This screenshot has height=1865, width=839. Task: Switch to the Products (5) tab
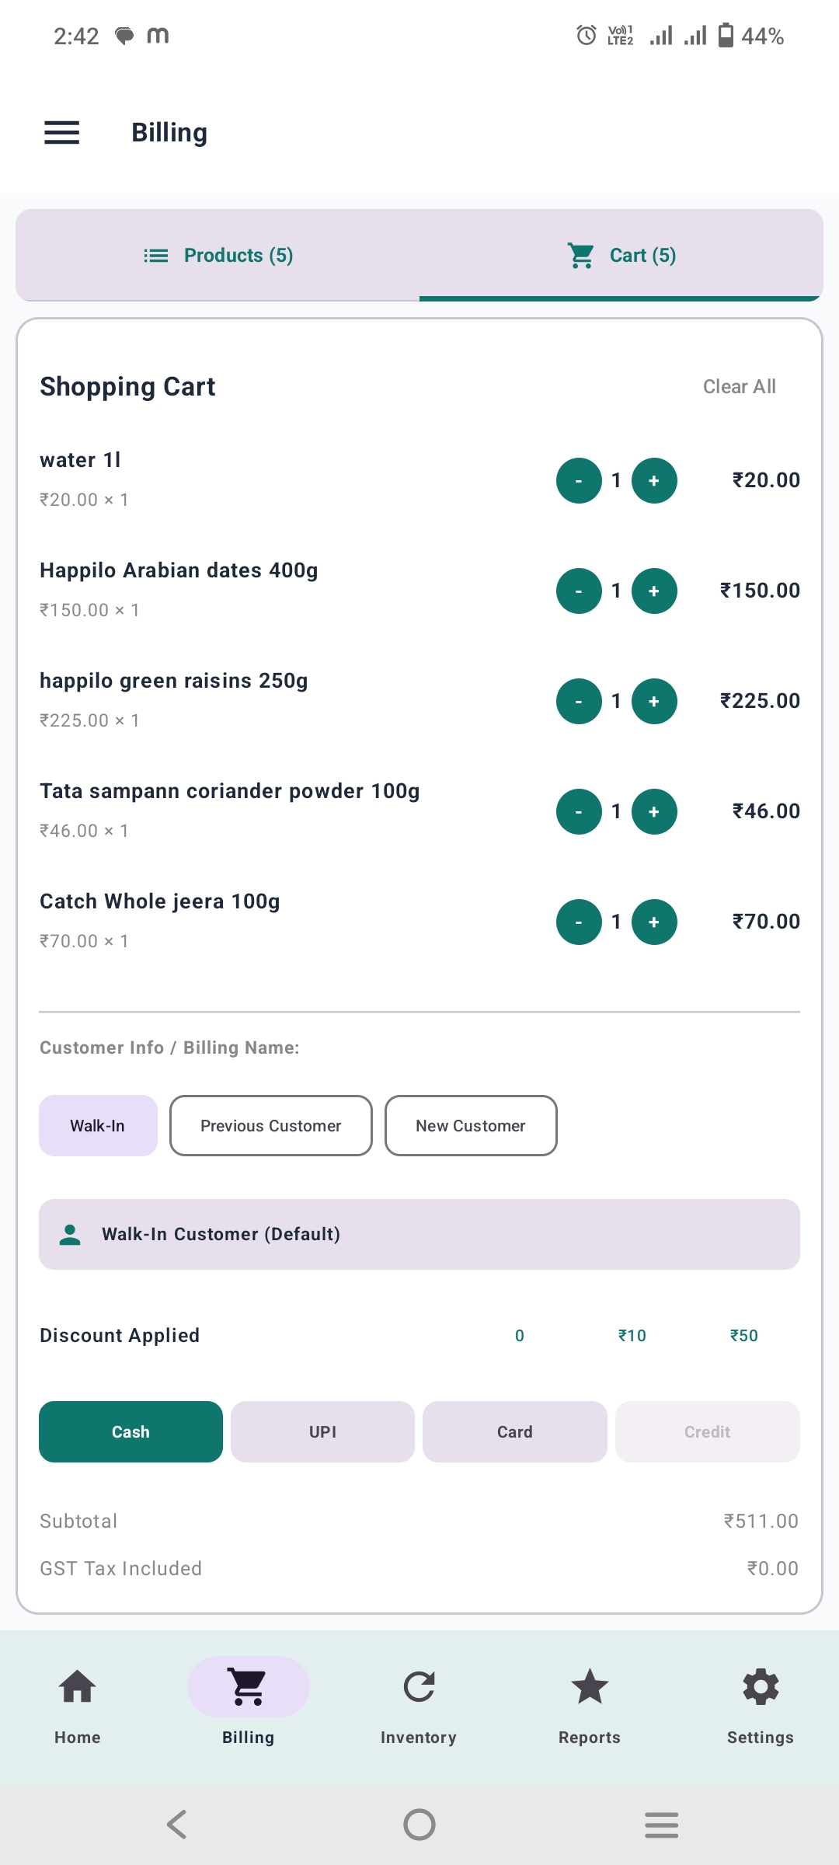pos(218,255)
